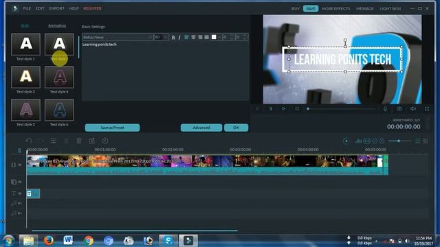Toggle visibility of main video track

[20, 165]
